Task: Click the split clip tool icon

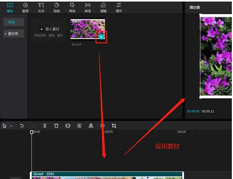Action: click(45, 126)
